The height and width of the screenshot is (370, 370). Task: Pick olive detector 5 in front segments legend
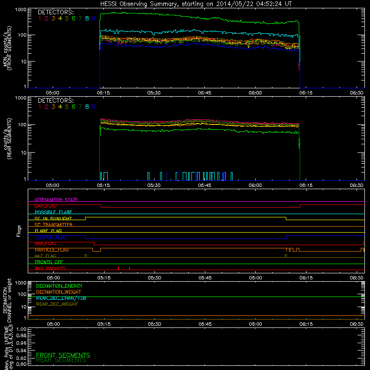(67, 18)
